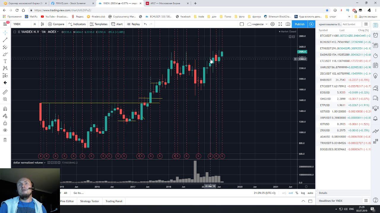The width and height of the screenshot is (380, 213).
Task: Sort watchlist by Chng (%) column
Action: point(363,30)
